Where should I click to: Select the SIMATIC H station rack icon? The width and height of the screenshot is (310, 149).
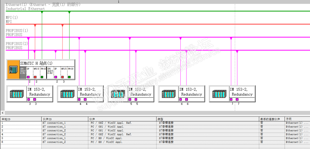[13, 70]
